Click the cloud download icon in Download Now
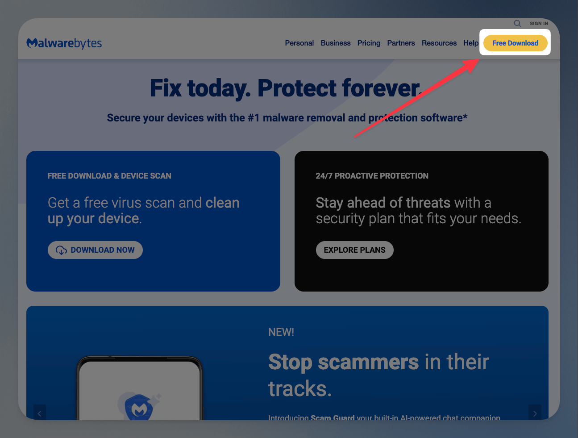The height and width of the screenshot is (438, 578). click(61, 250)
